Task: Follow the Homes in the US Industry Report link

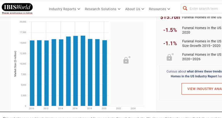Action: pyautogui.click(x=194, y=76)
